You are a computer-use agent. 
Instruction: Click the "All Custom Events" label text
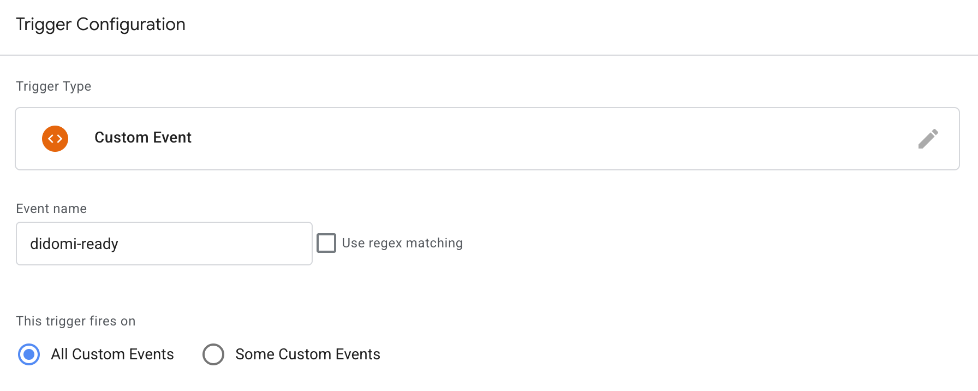point(112,354)
